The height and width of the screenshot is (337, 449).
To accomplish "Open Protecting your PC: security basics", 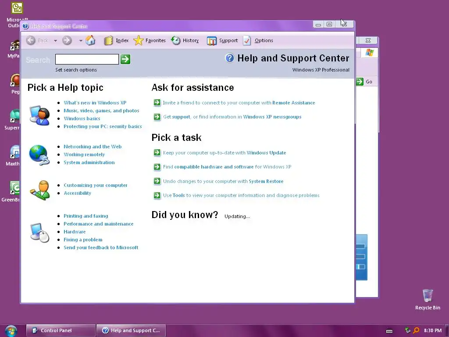I will coord(103,126).
